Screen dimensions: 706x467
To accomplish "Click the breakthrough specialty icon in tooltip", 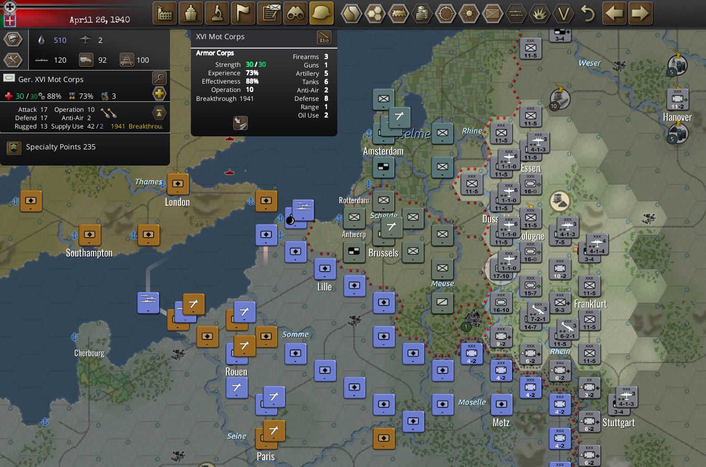I will tap(240, 123).
